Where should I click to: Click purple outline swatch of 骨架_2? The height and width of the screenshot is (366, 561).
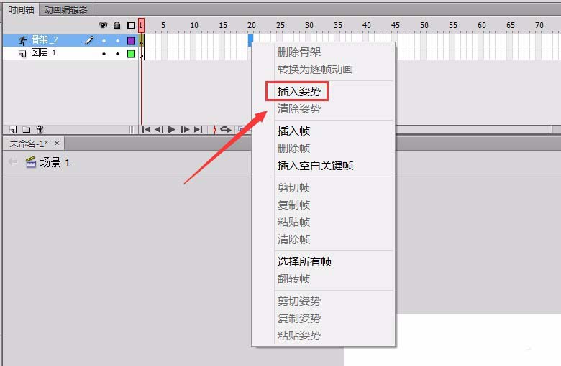pyautogui.click(x=132, y=41)
